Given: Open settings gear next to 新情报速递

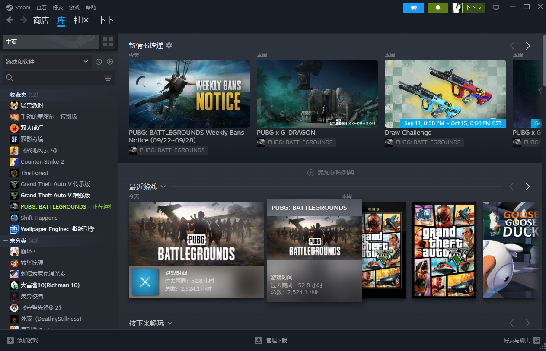Looking at the screenshot, I should pos(169,45).
